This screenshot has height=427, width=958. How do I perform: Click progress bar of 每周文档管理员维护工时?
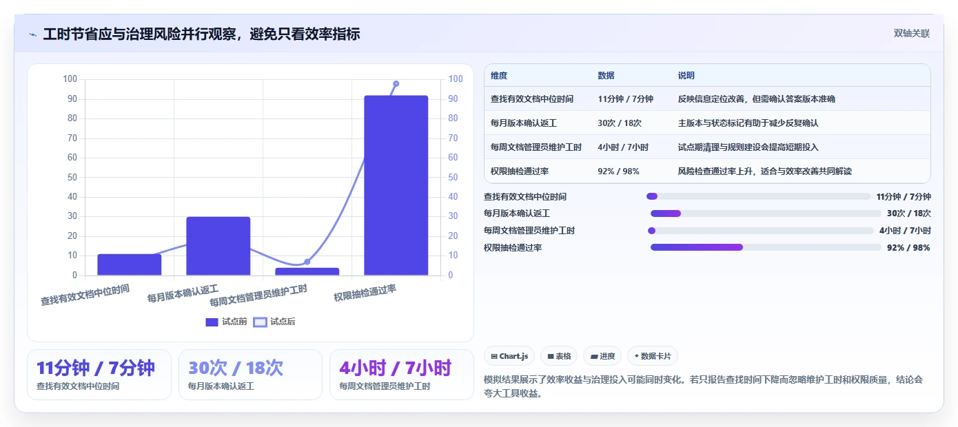coord(761,231)
